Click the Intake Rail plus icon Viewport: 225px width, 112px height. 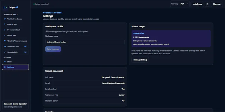pyautogui.click(x=5, y=35)
